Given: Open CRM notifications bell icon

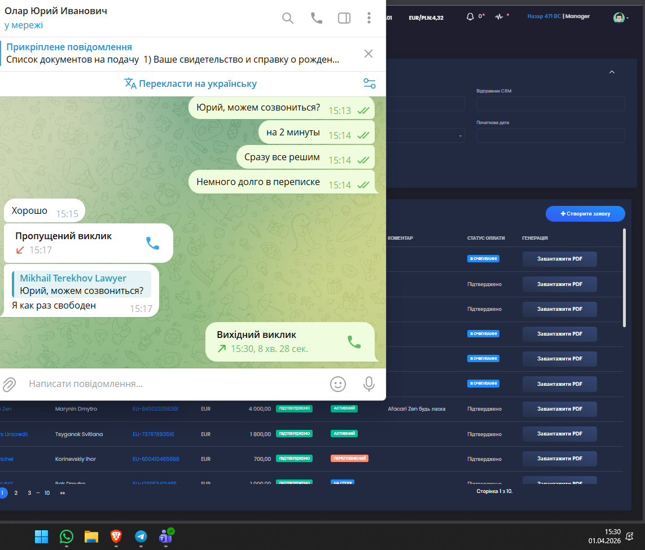Looking at the screenshot, I should (470, 16).
